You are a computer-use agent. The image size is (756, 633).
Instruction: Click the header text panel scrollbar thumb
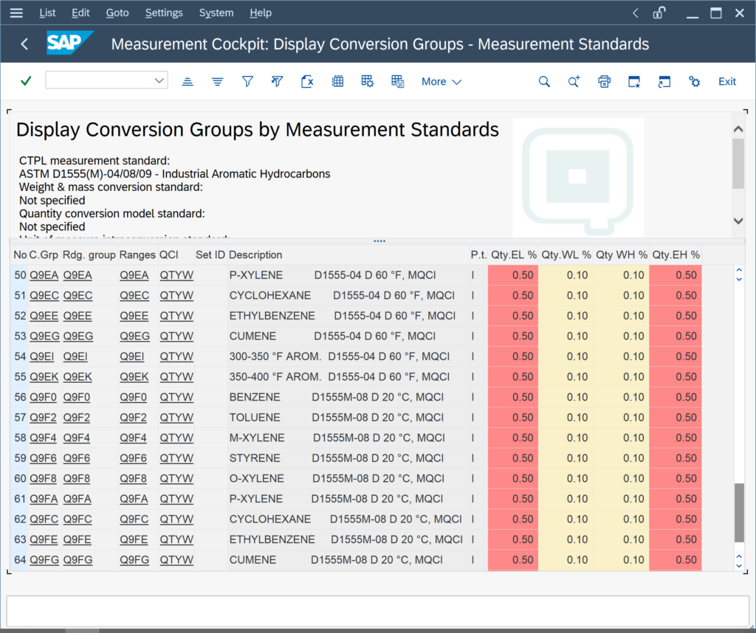pyautogui.click(x=738, y=164)
